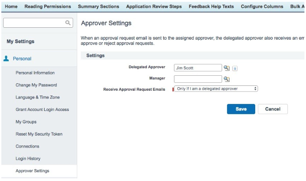The image size is (306, 181).
Task: Open lookup icon next to Manager field
Action: click(227, 79)
